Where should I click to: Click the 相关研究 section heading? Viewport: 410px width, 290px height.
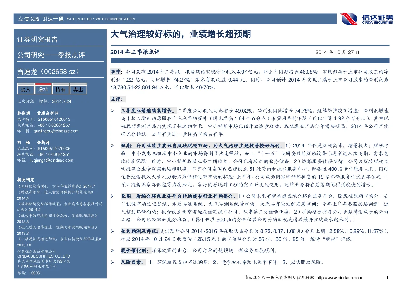[x=25, y=180]
